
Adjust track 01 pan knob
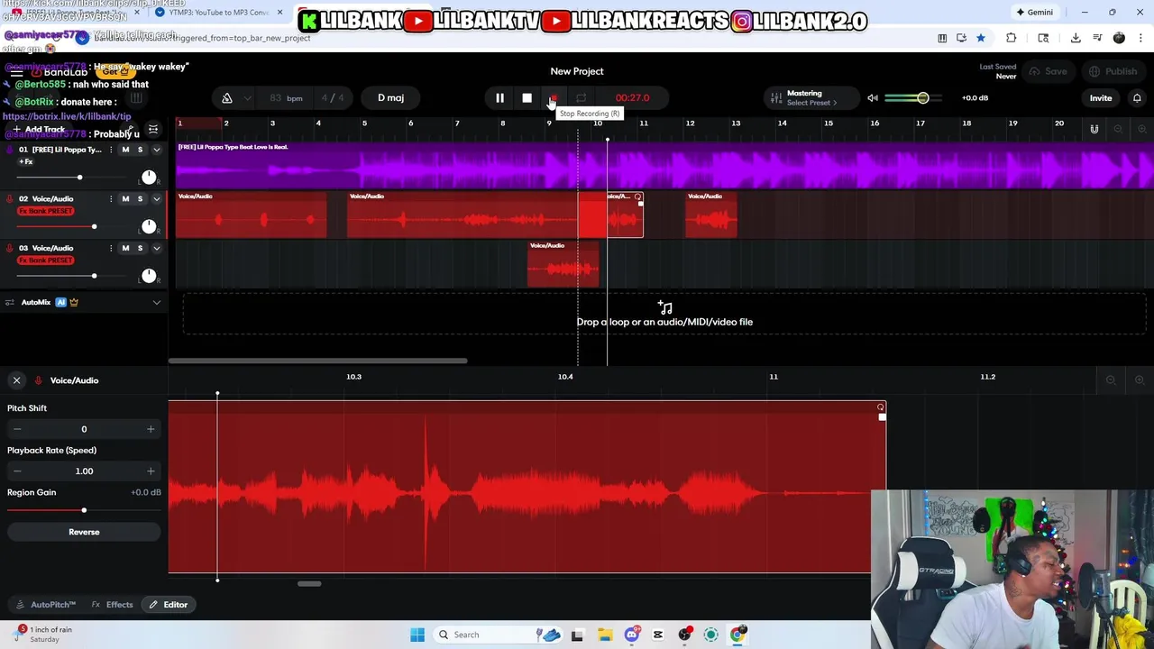(149, 177)
